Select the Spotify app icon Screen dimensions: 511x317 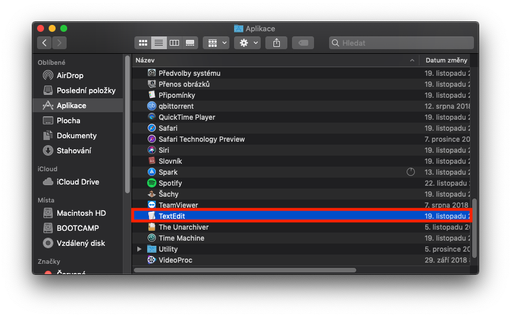[152, 183]
